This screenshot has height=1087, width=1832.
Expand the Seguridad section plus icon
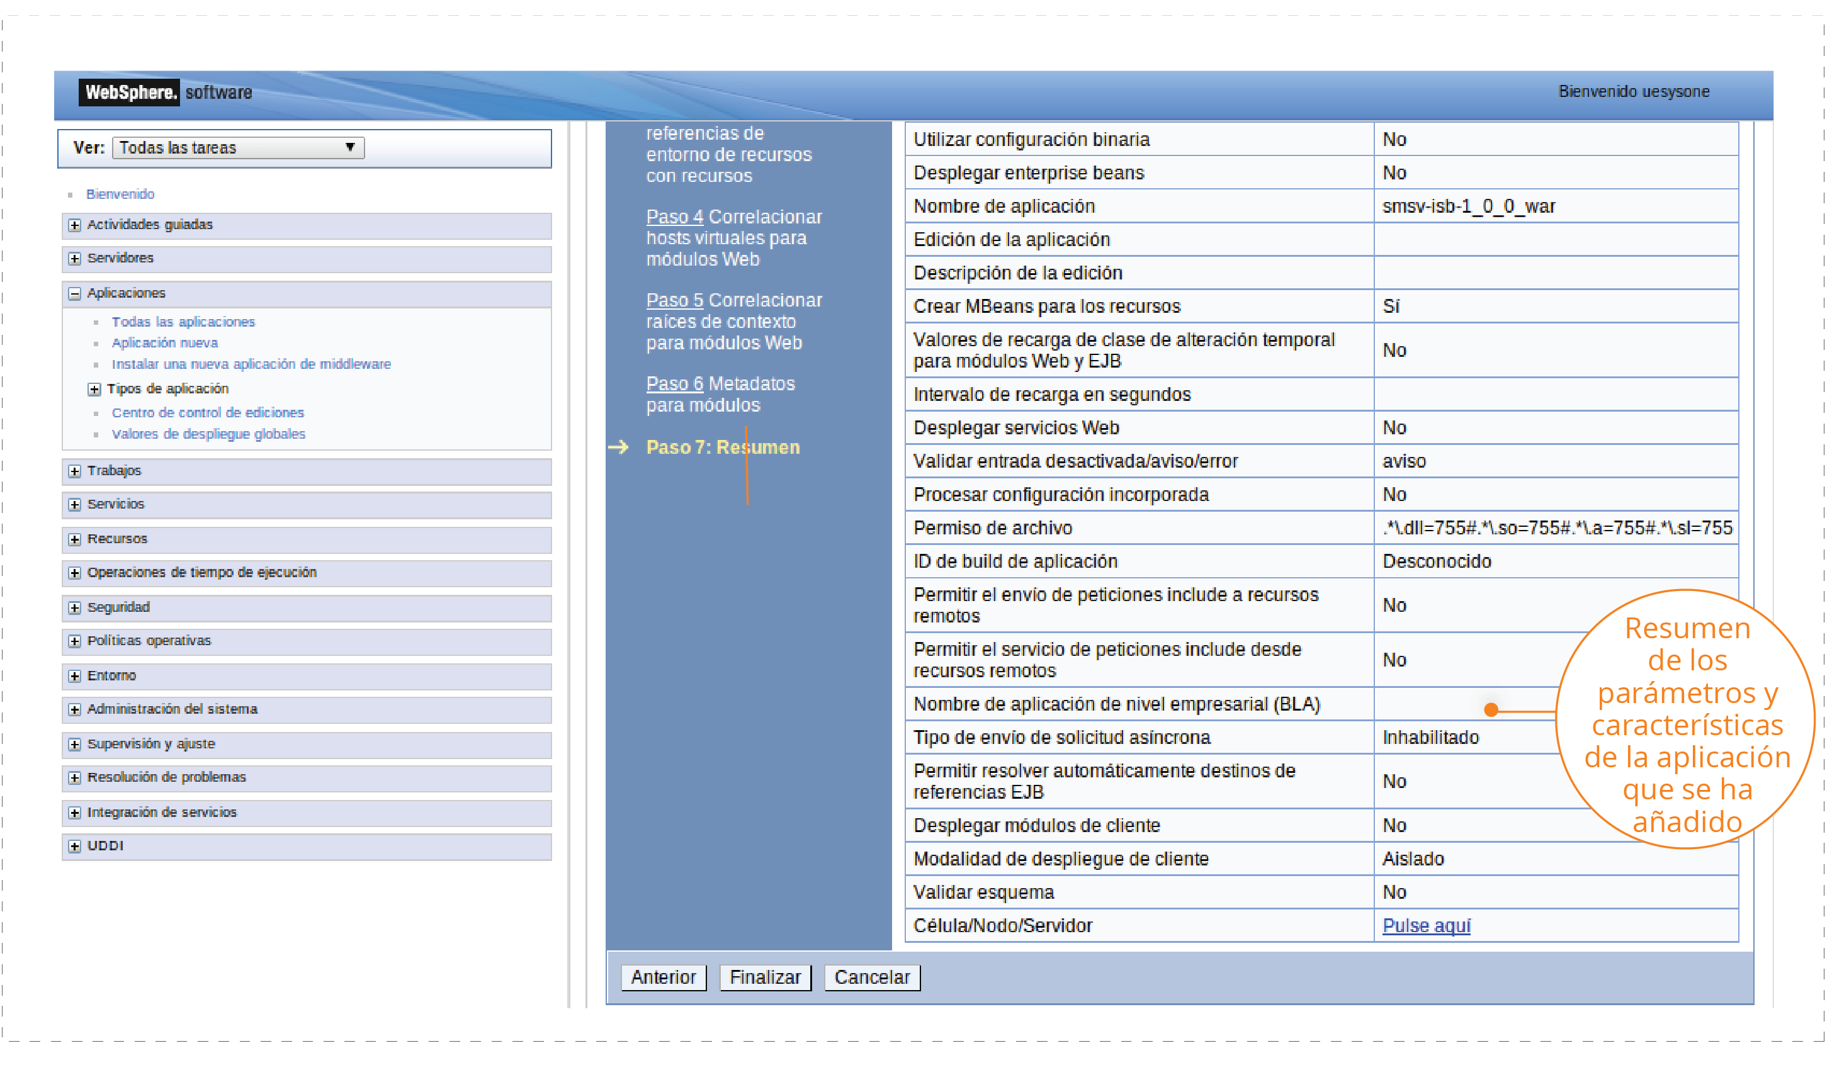click(x=75, y=608)
